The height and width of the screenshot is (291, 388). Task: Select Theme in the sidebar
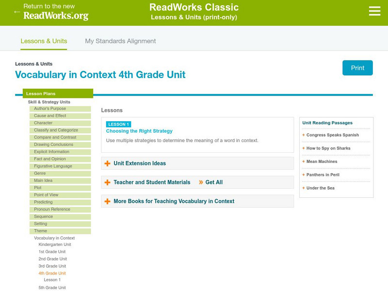pos(60,231)
